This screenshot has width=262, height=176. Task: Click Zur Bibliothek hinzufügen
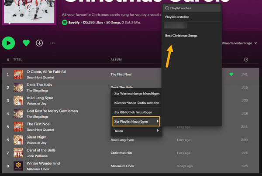pyautogui.click(x=133, y=112)
